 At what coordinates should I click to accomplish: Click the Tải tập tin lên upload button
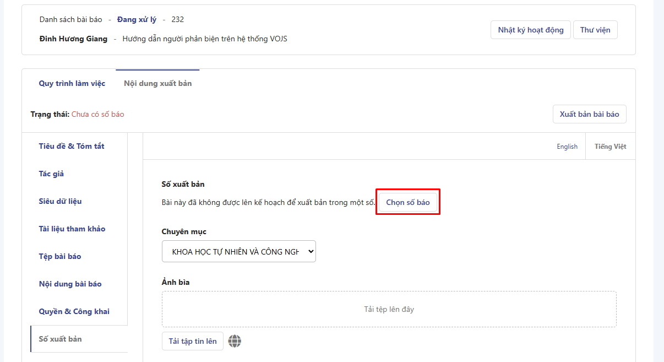[x=193, y=341]
